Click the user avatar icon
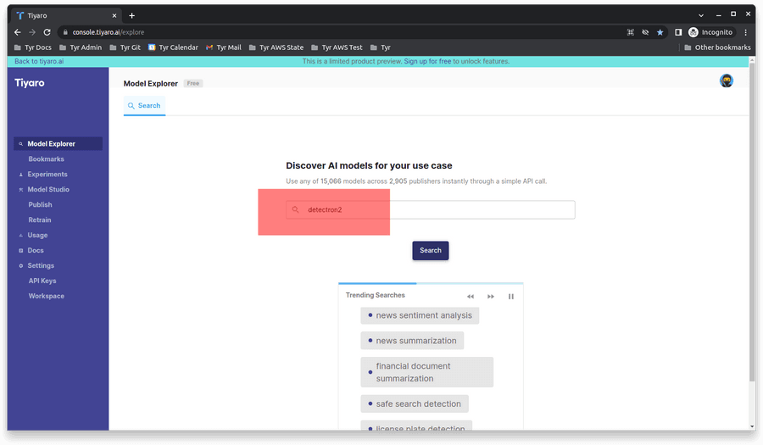Image resolution: width=763 pixels, height=445 pixels. [726, 81]
